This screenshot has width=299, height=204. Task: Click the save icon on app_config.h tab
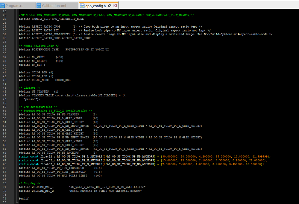82,5
